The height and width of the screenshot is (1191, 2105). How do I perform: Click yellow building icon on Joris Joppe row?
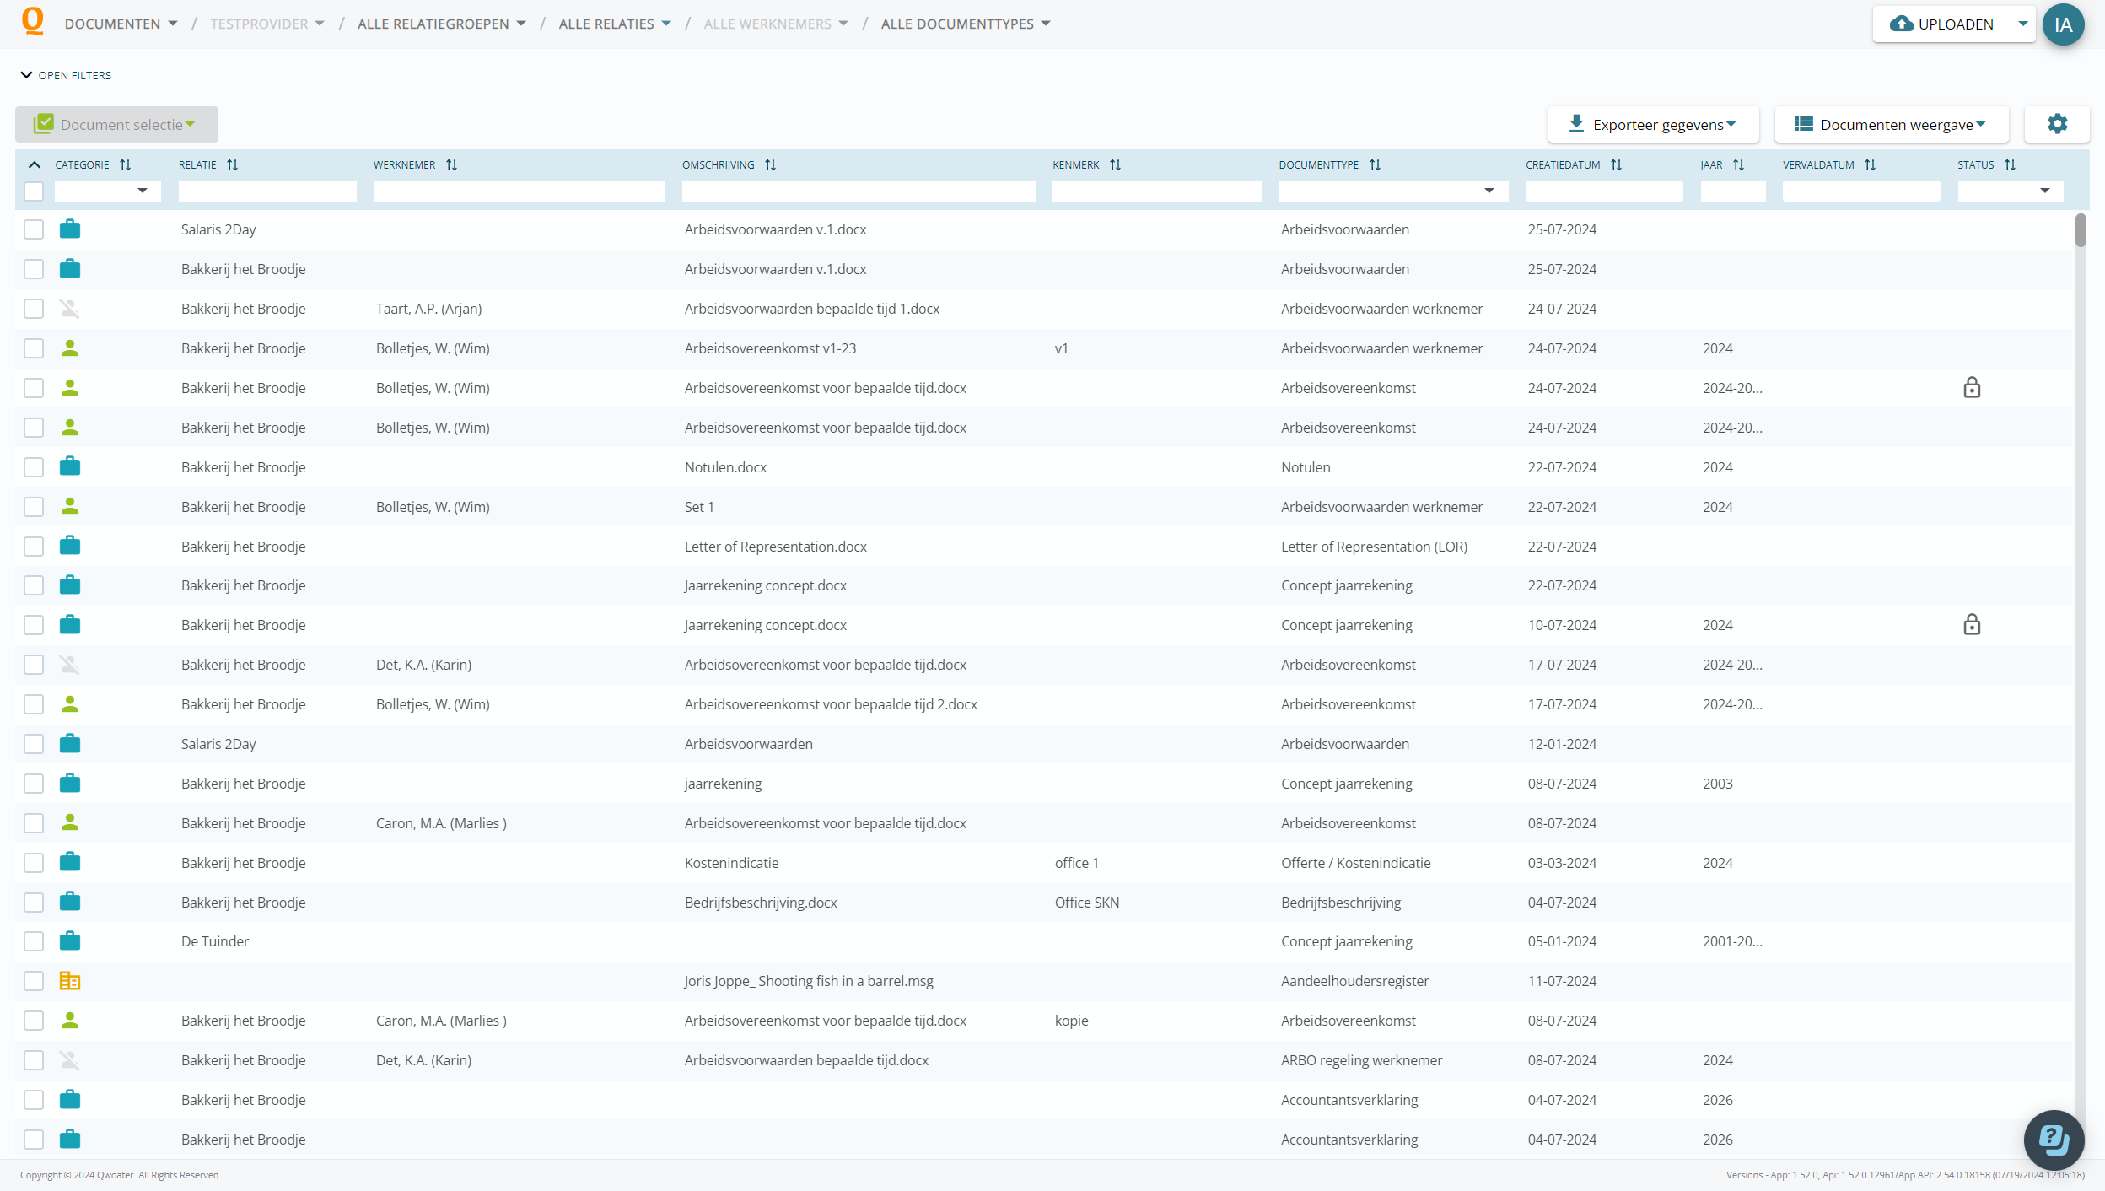70,981
